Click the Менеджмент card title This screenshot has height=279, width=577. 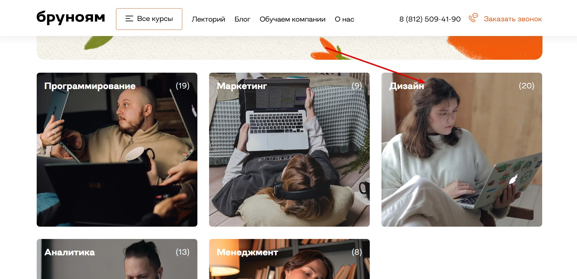(247, 252)
